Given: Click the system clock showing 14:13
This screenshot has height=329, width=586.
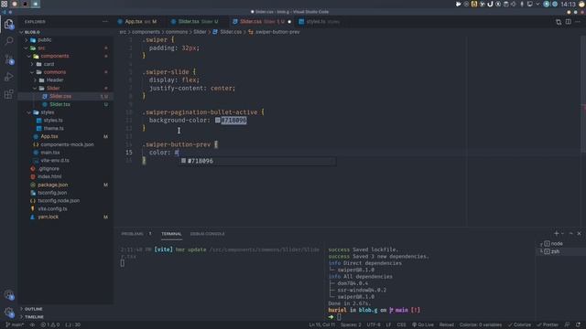Looking at the screenshot, I should 568,4.
